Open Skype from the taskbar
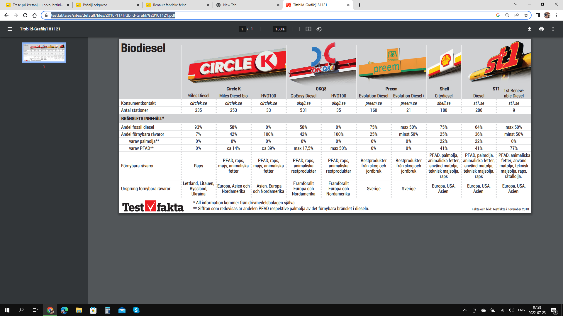The height and width of the screenshot is (316, 563). [136, 310]
